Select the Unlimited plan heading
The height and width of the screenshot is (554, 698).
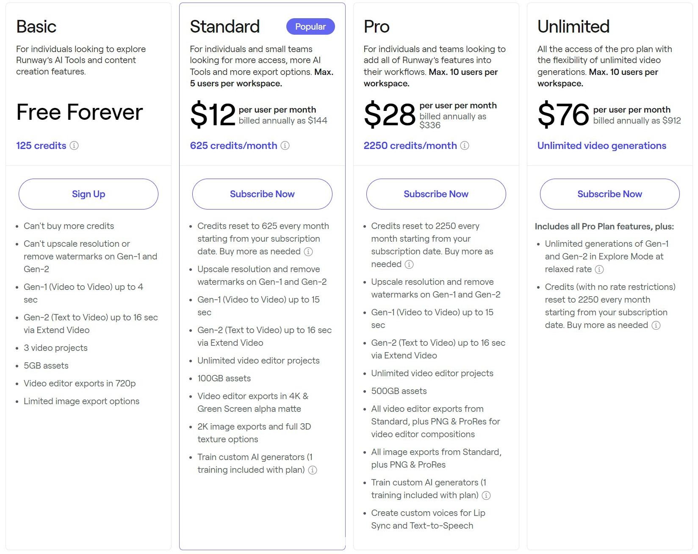point(573,27)
